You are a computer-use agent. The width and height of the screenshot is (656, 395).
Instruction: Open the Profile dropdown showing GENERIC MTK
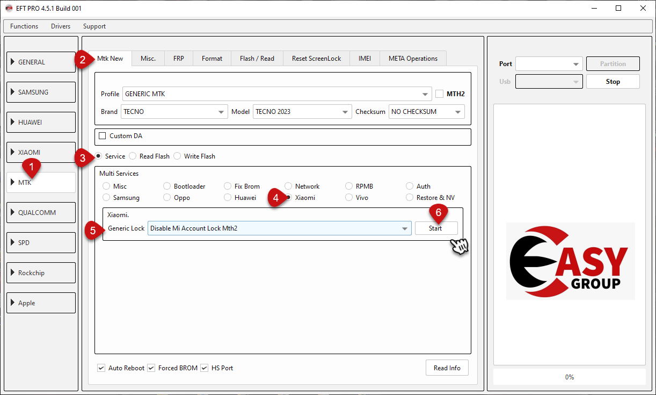tap(277, 94)
